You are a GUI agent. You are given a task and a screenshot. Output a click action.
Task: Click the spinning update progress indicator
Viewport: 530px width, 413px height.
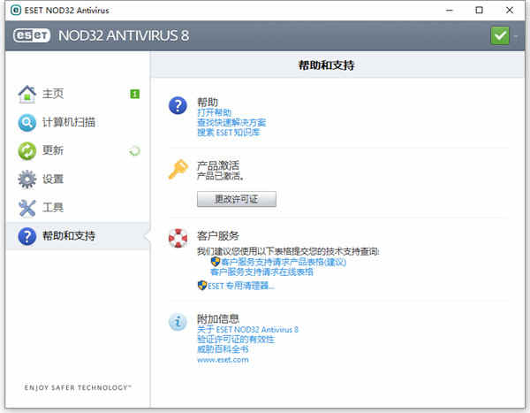click(135, 151)
